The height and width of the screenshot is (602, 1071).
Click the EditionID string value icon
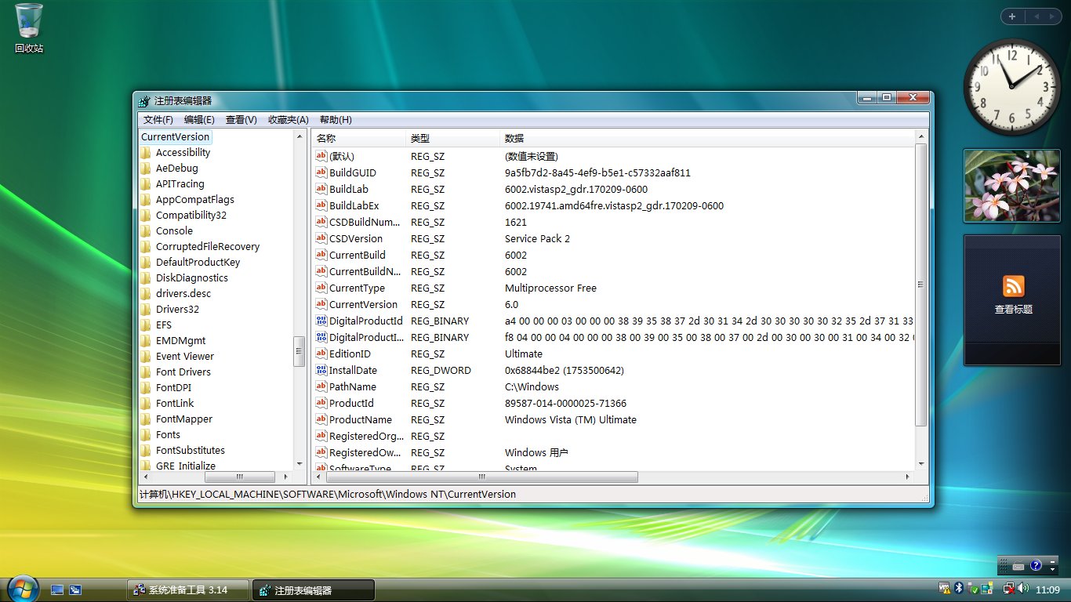pyautogui.click(x=321, y=354)
